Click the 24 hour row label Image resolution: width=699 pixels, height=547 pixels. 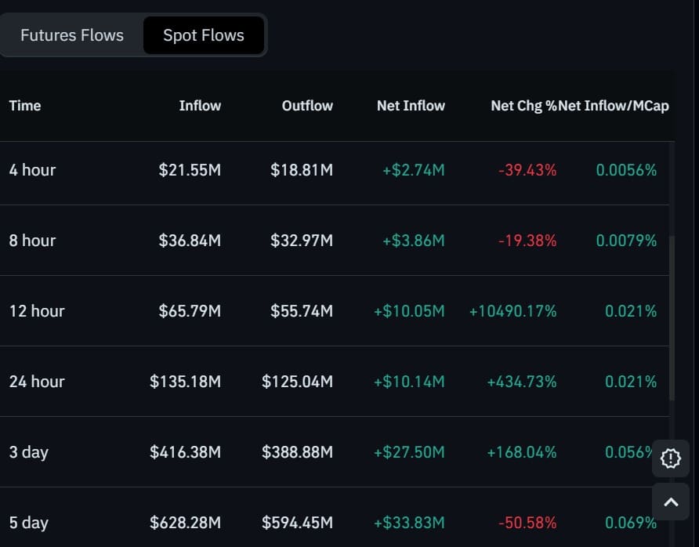point(37,382)
